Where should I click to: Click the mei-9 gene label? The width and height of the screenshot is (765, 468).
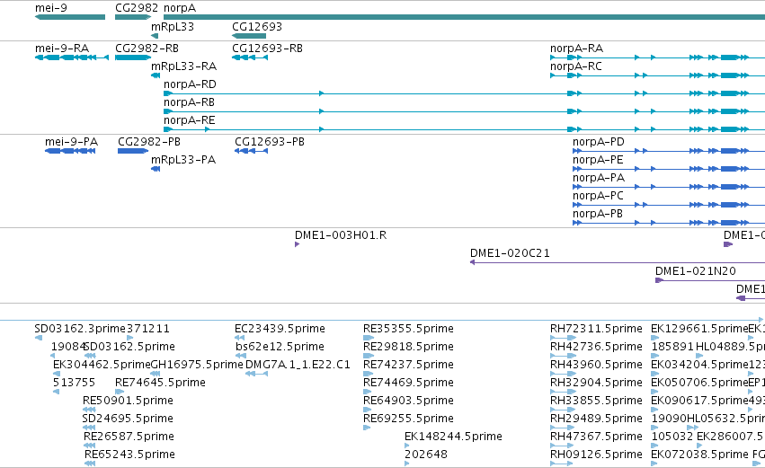click(50, 8)
